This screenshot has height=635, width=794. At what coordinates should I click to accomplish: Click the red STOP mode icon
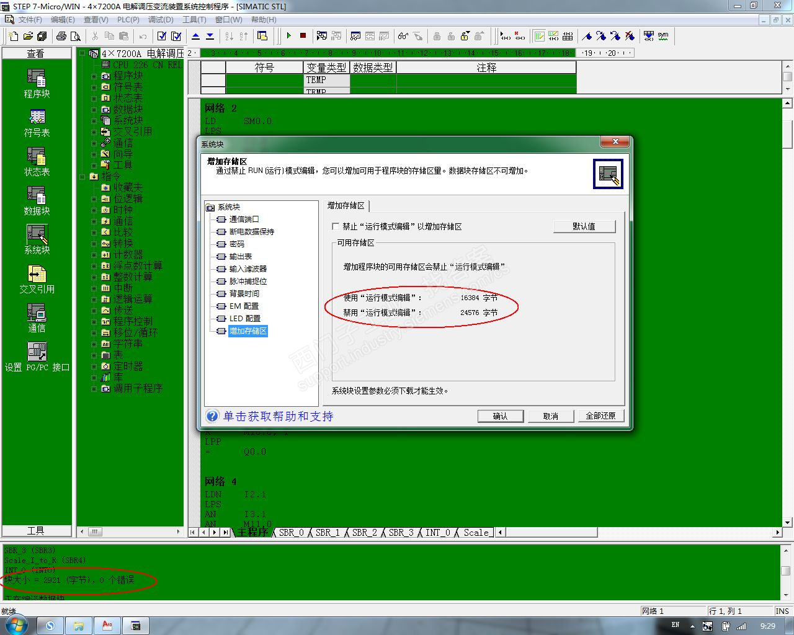pos(303,36)
